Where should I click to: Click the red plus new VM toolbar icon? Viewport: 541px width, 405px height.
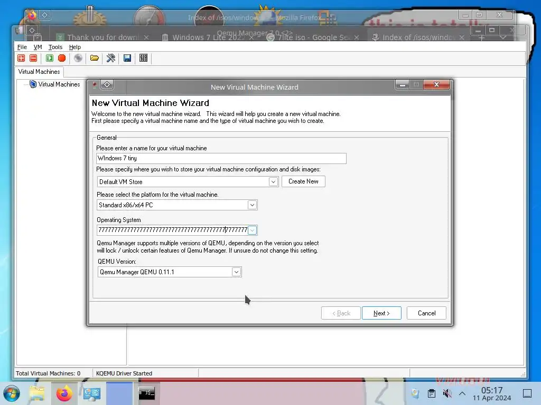pyautogui.click(x=21, y=58)
